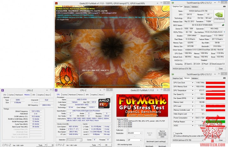This screenshot has height=147, width=228.
Task: Click the CPU-Z title icon of the CPU tab window
Action: click(x=56, y=90)
